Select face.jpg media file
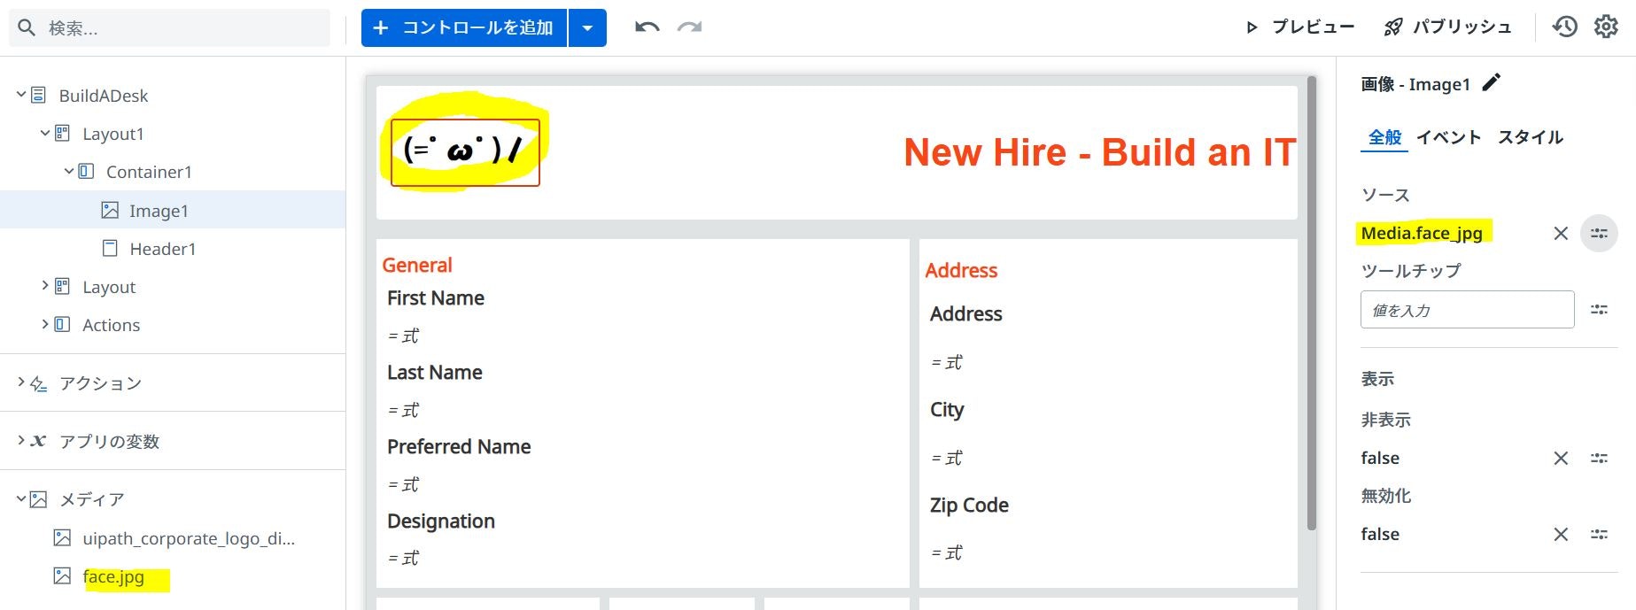 pyautogui.click(x=113, y=576)
